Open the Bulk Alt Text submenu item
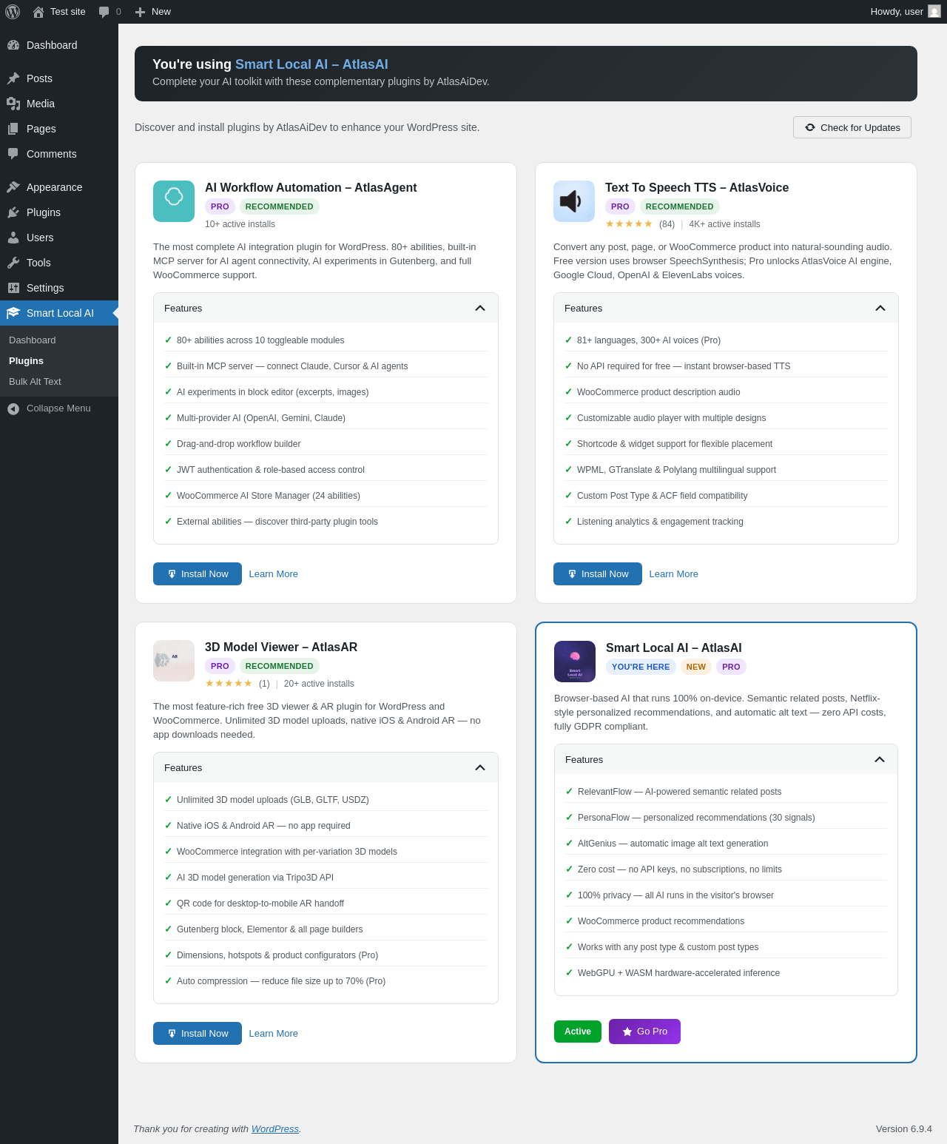Screen dimensions: 947x1144 coord(59,382)
